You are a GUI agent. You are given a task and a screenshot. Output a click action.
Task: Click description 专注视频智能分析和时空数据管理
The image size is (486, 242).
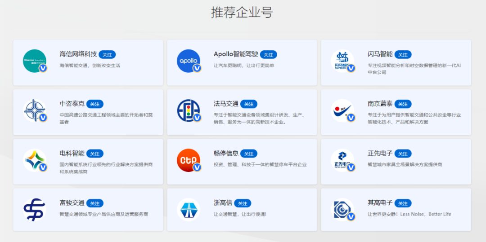[414, 69]
